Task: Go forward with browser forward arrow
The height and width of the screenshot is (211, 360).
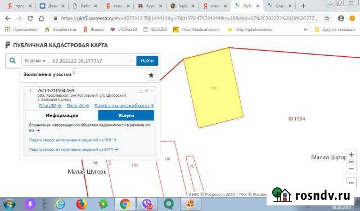Action: [19, 19]
